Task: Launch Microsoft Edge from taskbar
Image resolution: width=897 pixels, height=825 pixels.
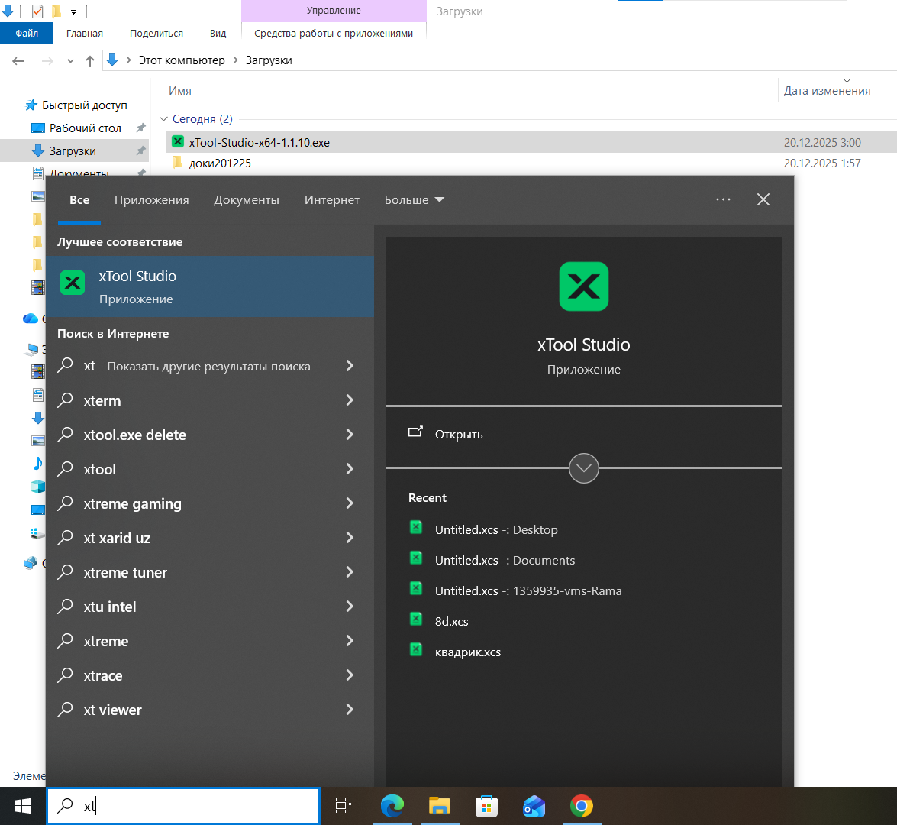Action: 392,806
